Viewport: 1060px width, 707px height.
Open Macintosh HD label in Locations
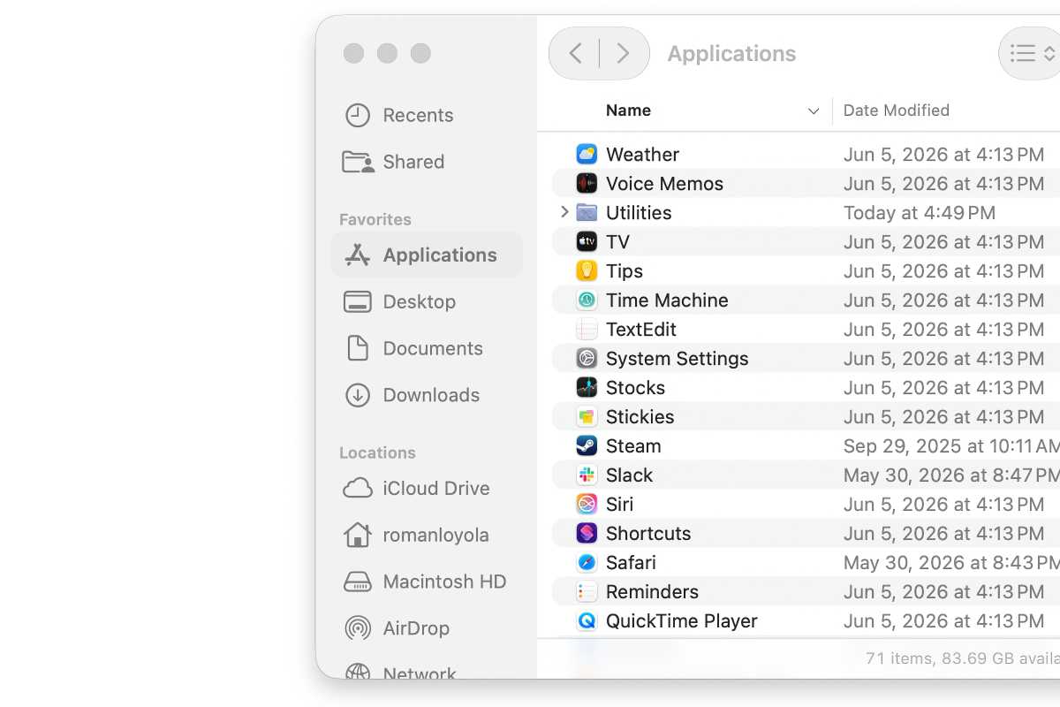click(444, 582)
